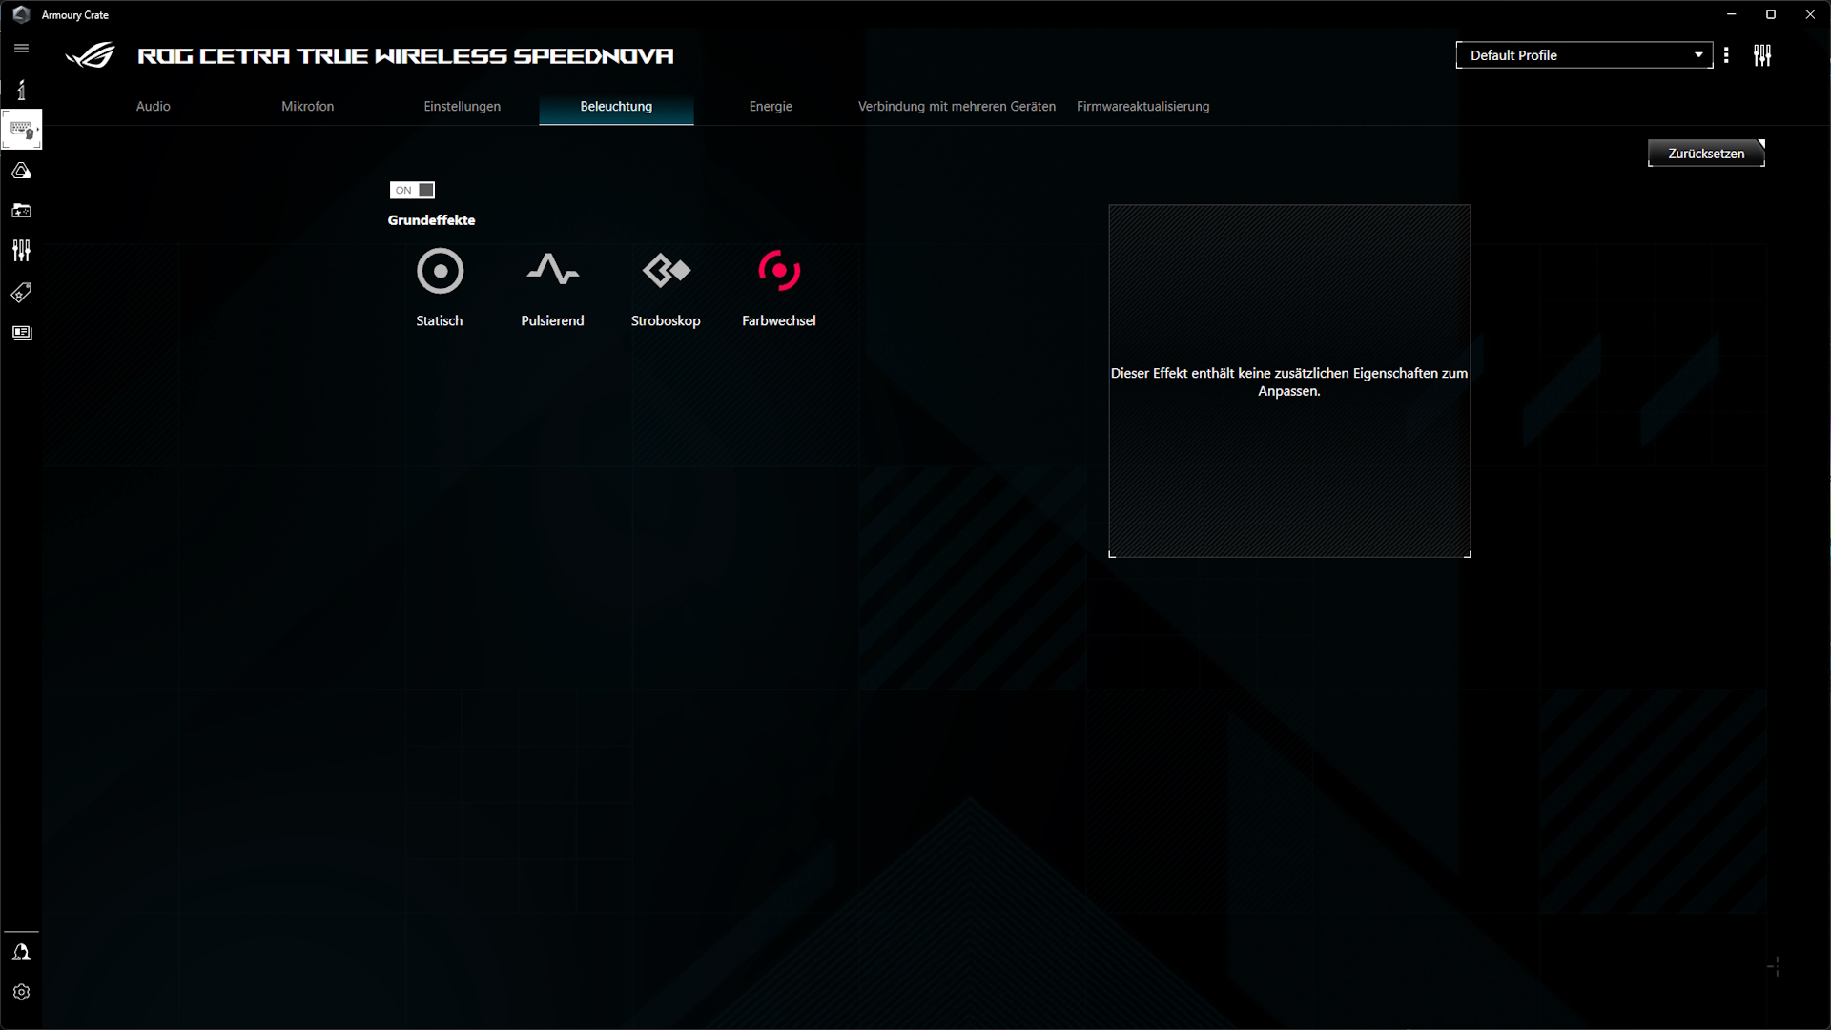Image resolution: width=1831 pixels, height=1030 pixels.
Task: Switch to the Energie tab
Action: pos(771,106)
